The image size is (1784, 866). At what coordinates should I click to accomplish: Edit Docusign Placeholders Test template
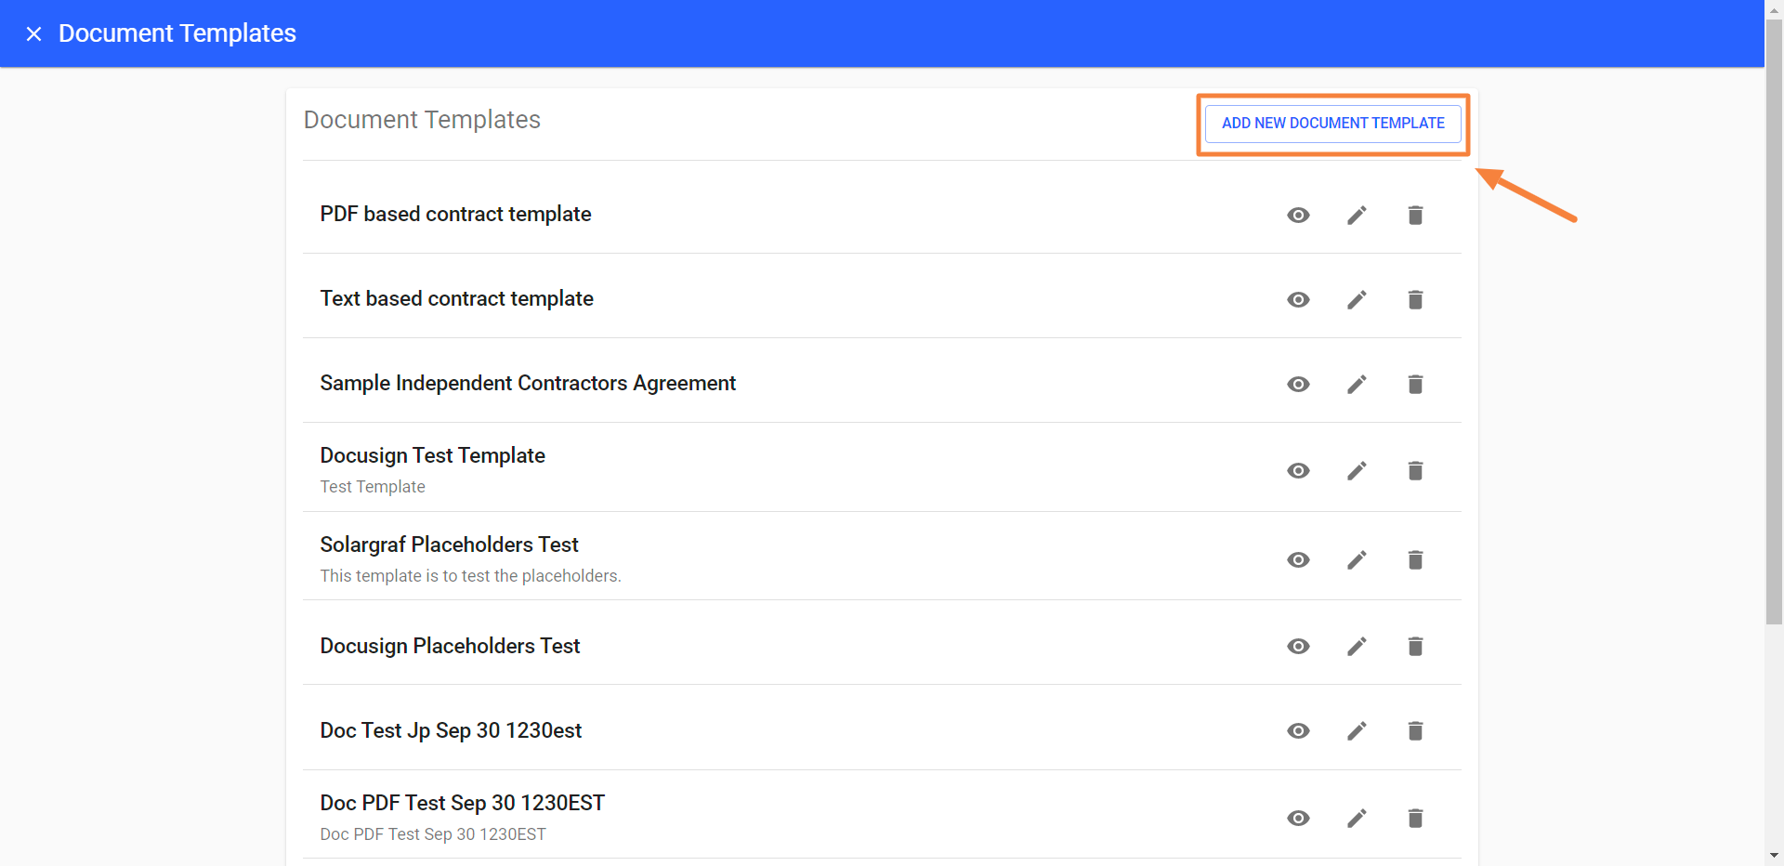(x=1357, y=647)
